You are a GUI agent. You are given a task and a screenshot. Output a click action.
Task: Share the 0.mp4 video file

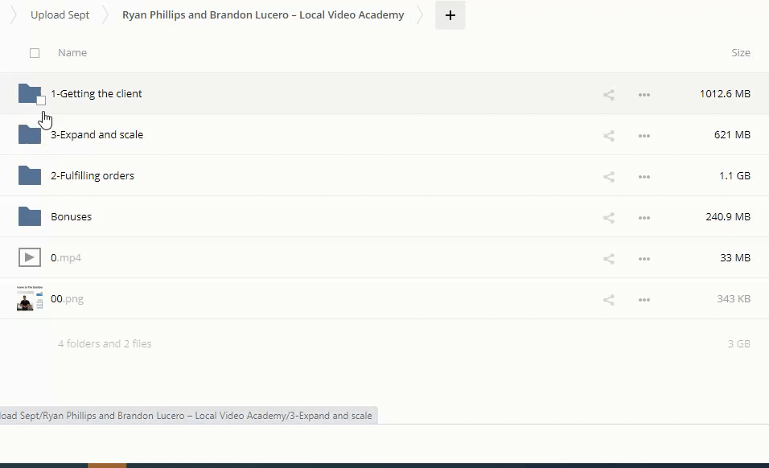point(609,259)
